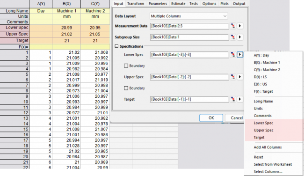The width and height of the screenshot is (304, 176).
Task: Click the Machine 2 long name cell
Action: click(95, 11)
